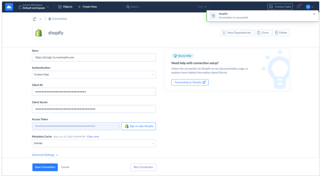Click the Clear now link
The image size is (321, 178).
93,137
